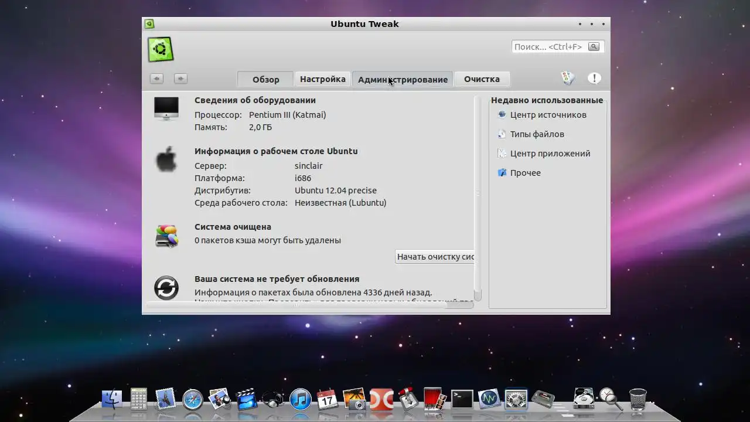Click the system cleaner disk icon
750x422 pixels.
[x=166, y=236]
